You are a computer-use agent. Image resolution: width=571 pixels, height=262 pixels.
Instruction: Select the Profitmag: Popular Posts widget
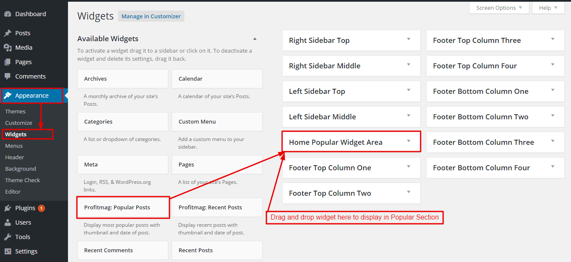click(123, 208)
